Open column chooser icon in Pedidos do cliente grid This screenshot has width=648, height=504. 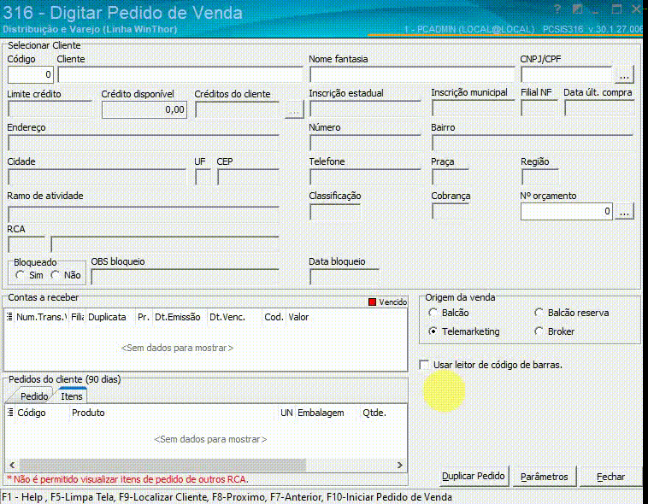pyautogui.click(x=10, y=413)
